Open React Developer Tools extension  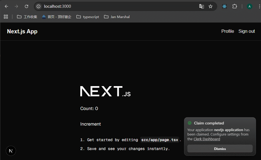pos(224,6)
